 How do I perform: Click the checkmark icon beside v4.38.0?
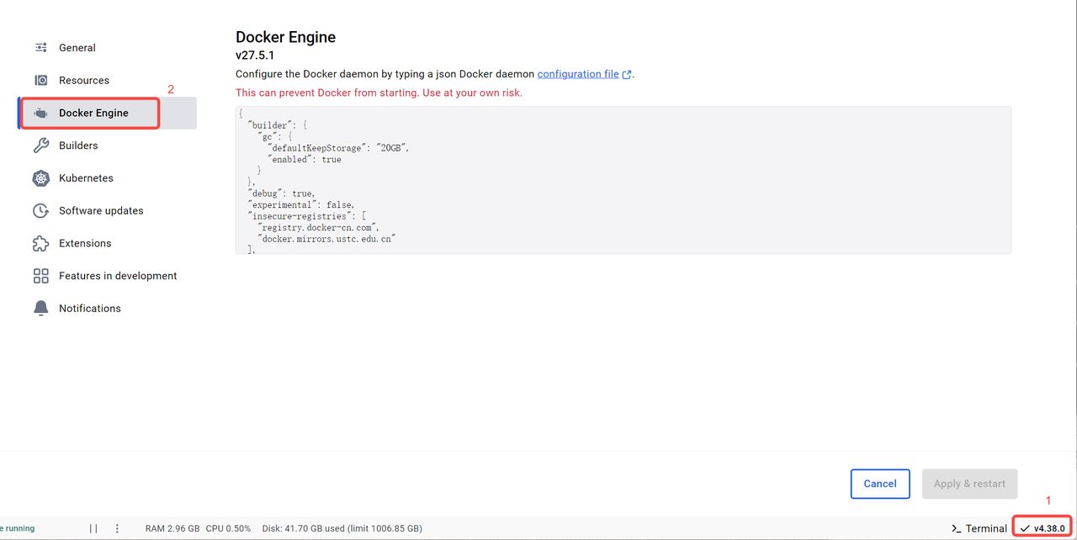1025,528
